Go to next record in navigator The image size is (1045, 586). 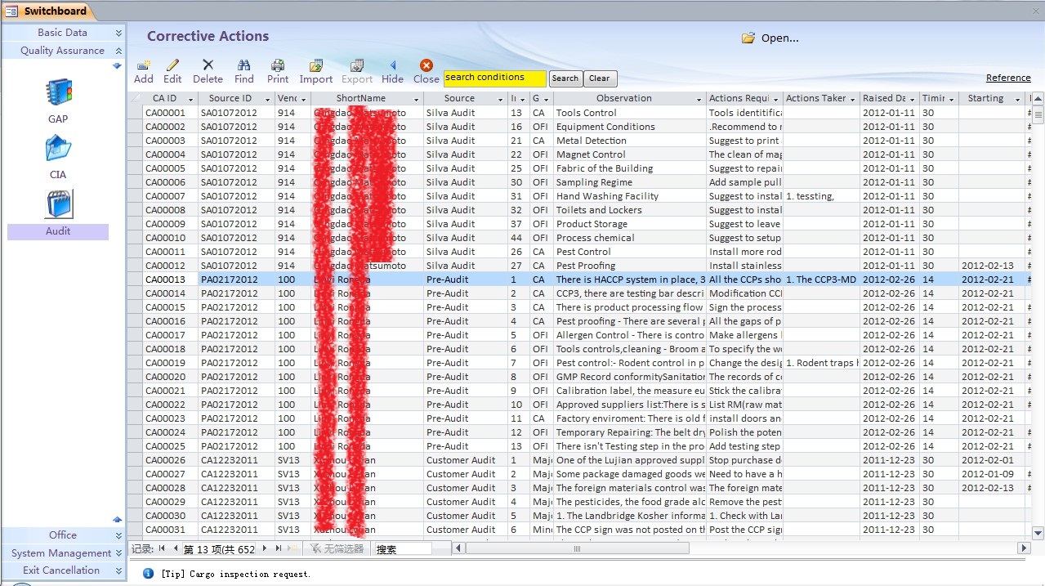265,548
